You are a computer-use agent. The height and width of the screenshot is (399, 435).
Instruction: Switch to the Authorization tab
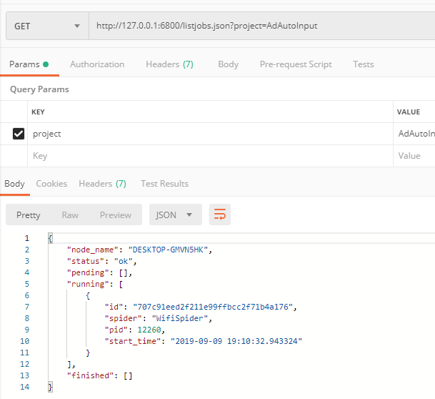click(97, 64)
